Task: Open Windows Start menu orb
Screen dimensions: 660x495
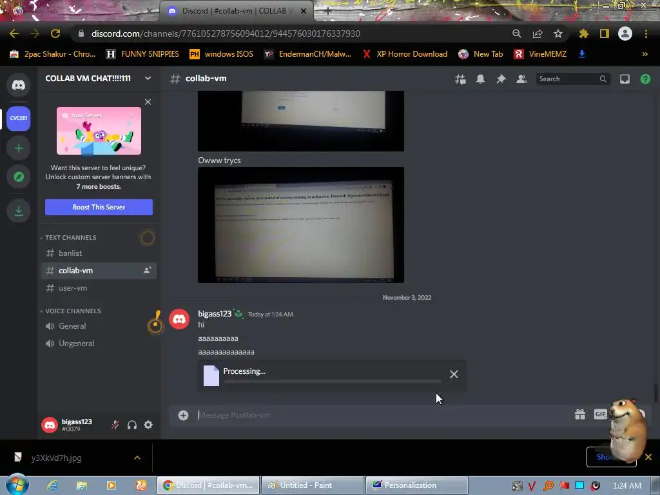Action: (x=17, y=485)
